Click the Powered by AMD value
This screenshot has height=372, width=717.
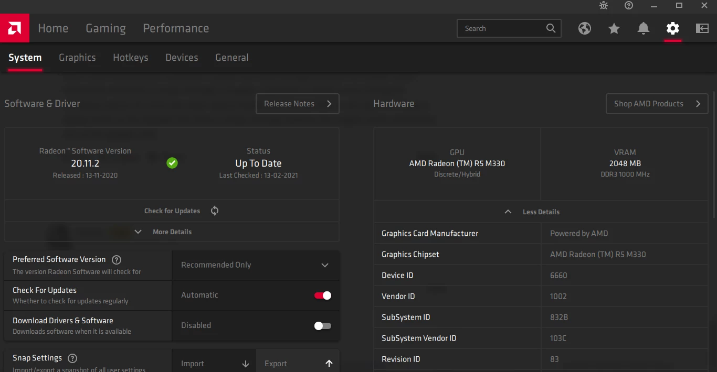click(579, 234)
